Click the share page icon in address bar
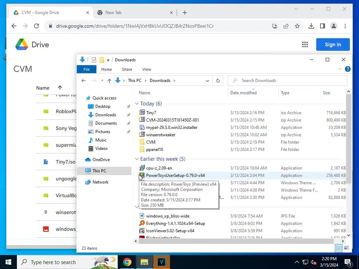 tap(286, 26)
